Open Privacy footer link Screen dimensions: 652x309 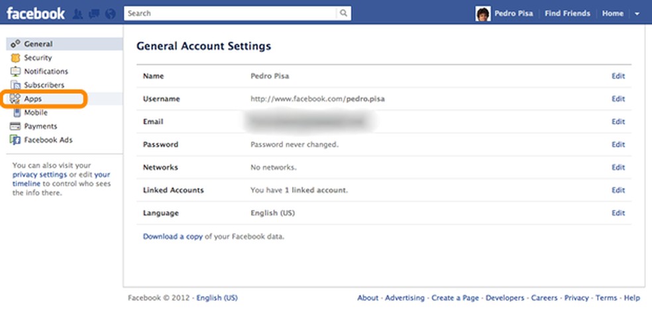[576, 298]
